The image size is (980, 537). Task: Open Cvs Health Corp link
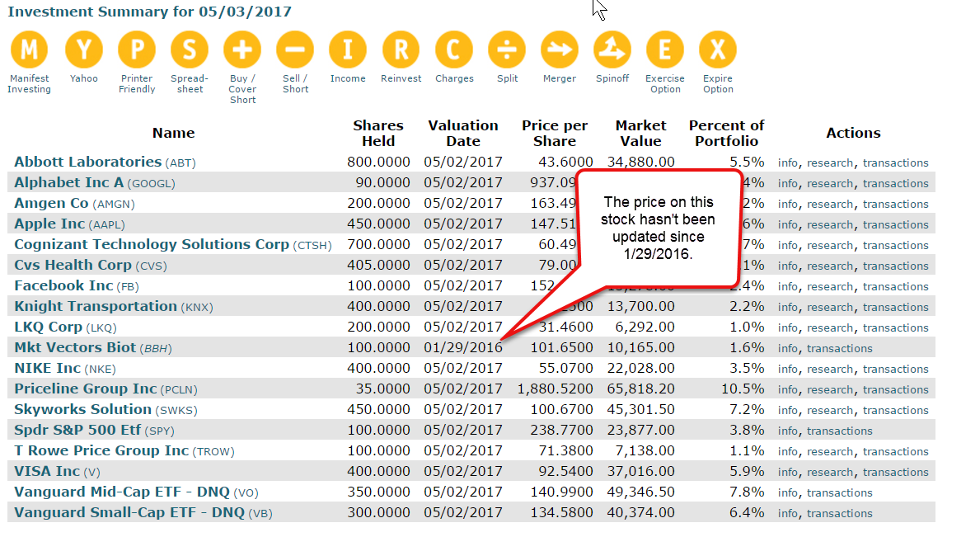click(73, 265)
